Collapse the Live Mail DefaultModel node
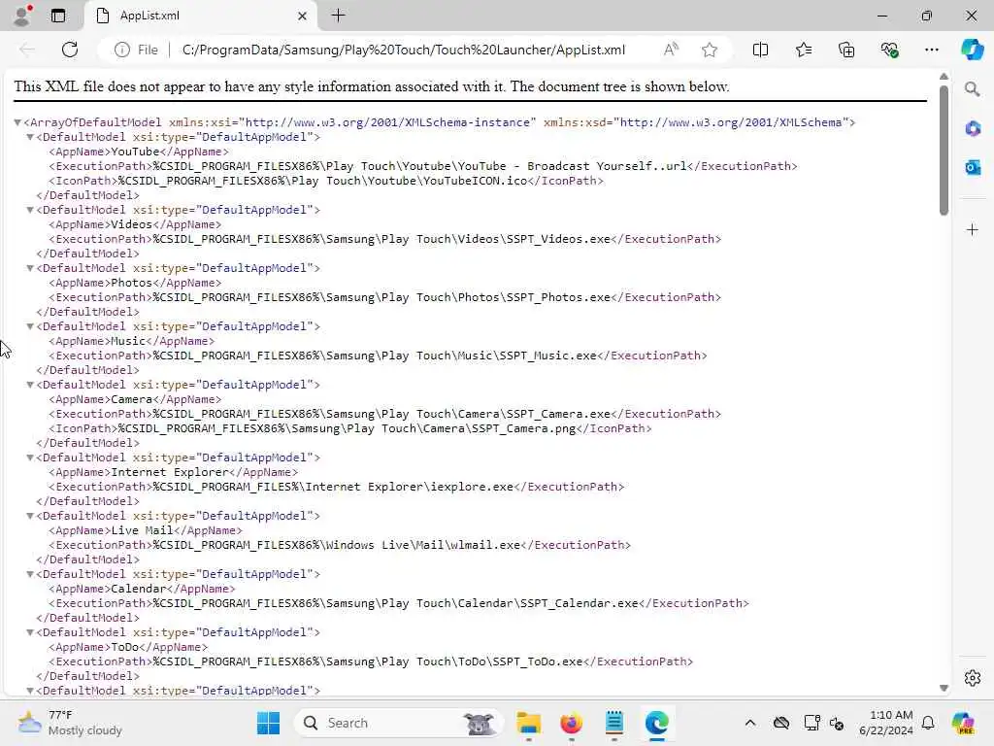Image resolution: width=994 pixels, height=746 pixels. (x=30, y=517)
